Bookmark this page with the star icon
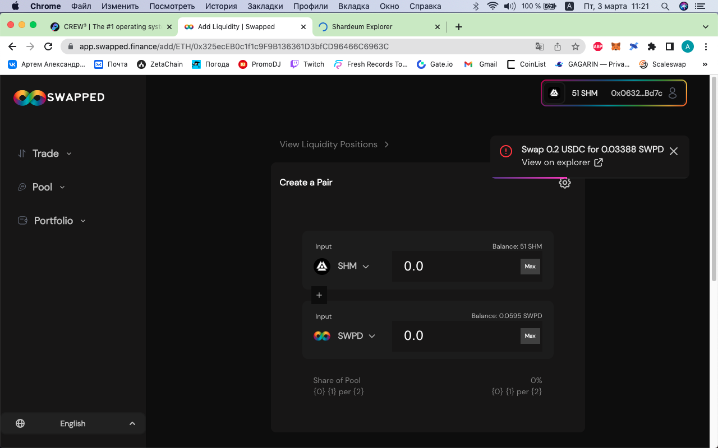This screenshot has width=718, height=448. [x=576, y=47]
